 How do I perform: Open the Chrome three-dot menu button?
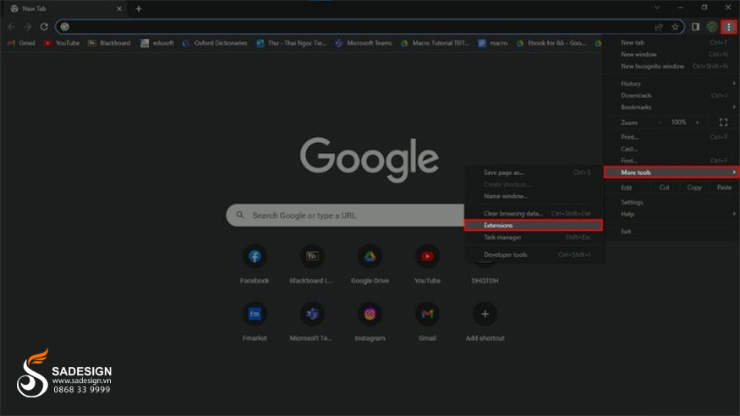(x=729, y=27)
